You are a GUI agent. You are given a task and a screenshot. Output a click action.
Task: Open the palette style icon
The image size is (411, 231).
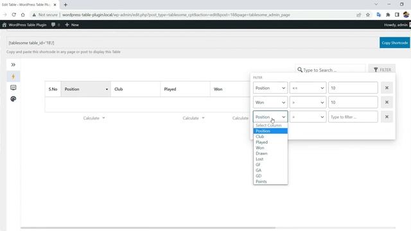click(x=13, y=99)
